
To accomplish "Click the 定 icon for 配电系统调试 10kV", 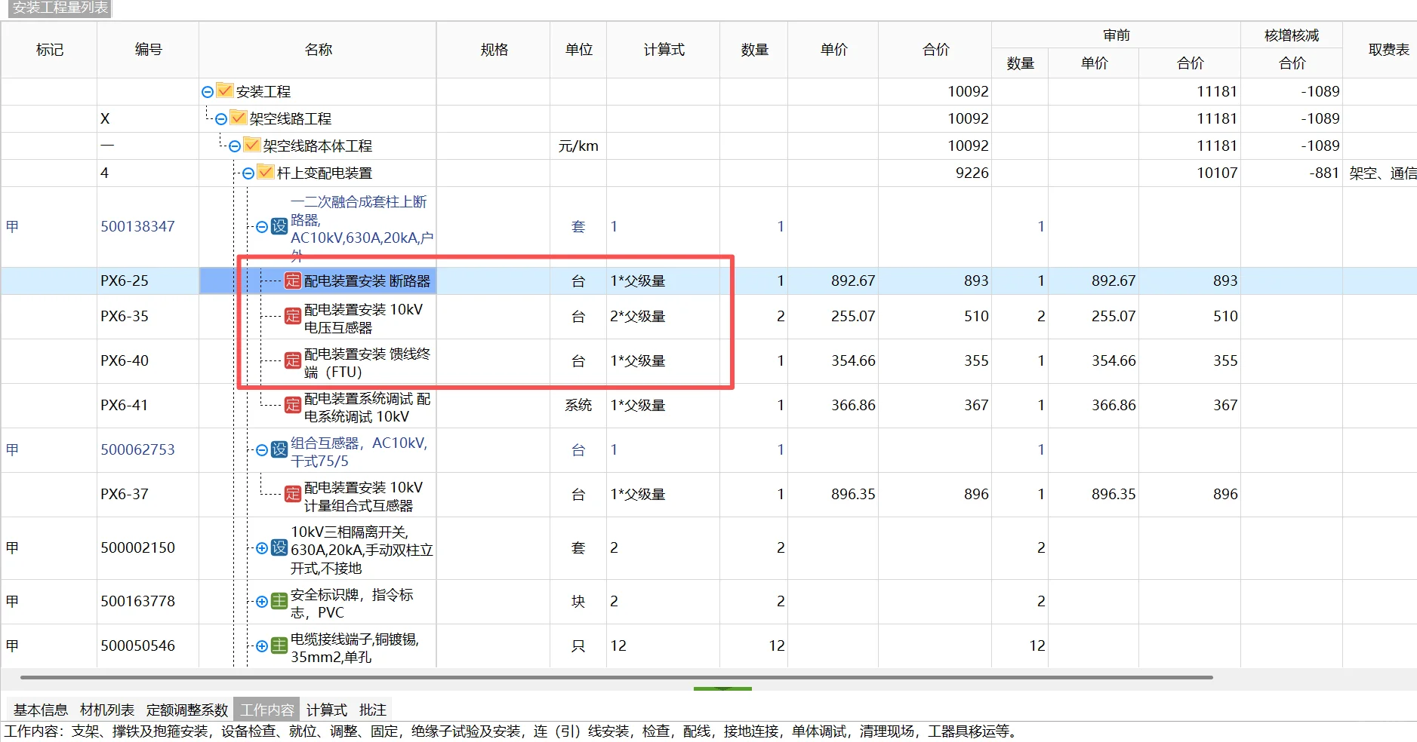I will coord(293,406).
